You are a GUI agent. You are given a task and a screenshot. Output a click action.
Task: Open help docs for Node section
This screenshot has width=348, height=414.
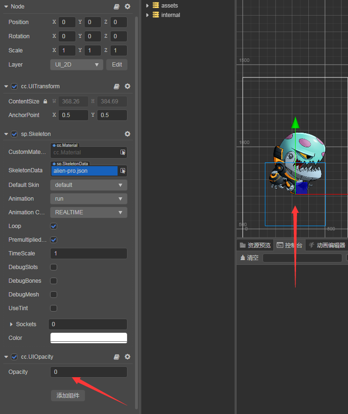click(x=117, y=7)
